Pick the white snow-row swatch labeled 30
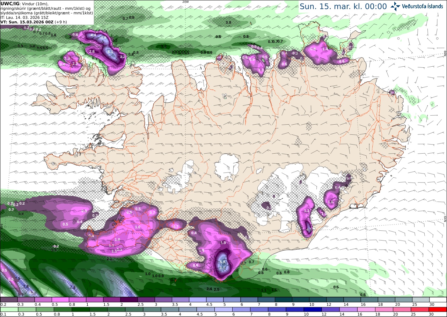447x317 pixels. (438, 300)
